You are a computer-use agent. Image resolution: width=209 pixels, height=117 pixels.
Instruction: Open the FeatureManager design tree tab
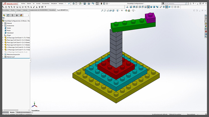coord(4,15)
